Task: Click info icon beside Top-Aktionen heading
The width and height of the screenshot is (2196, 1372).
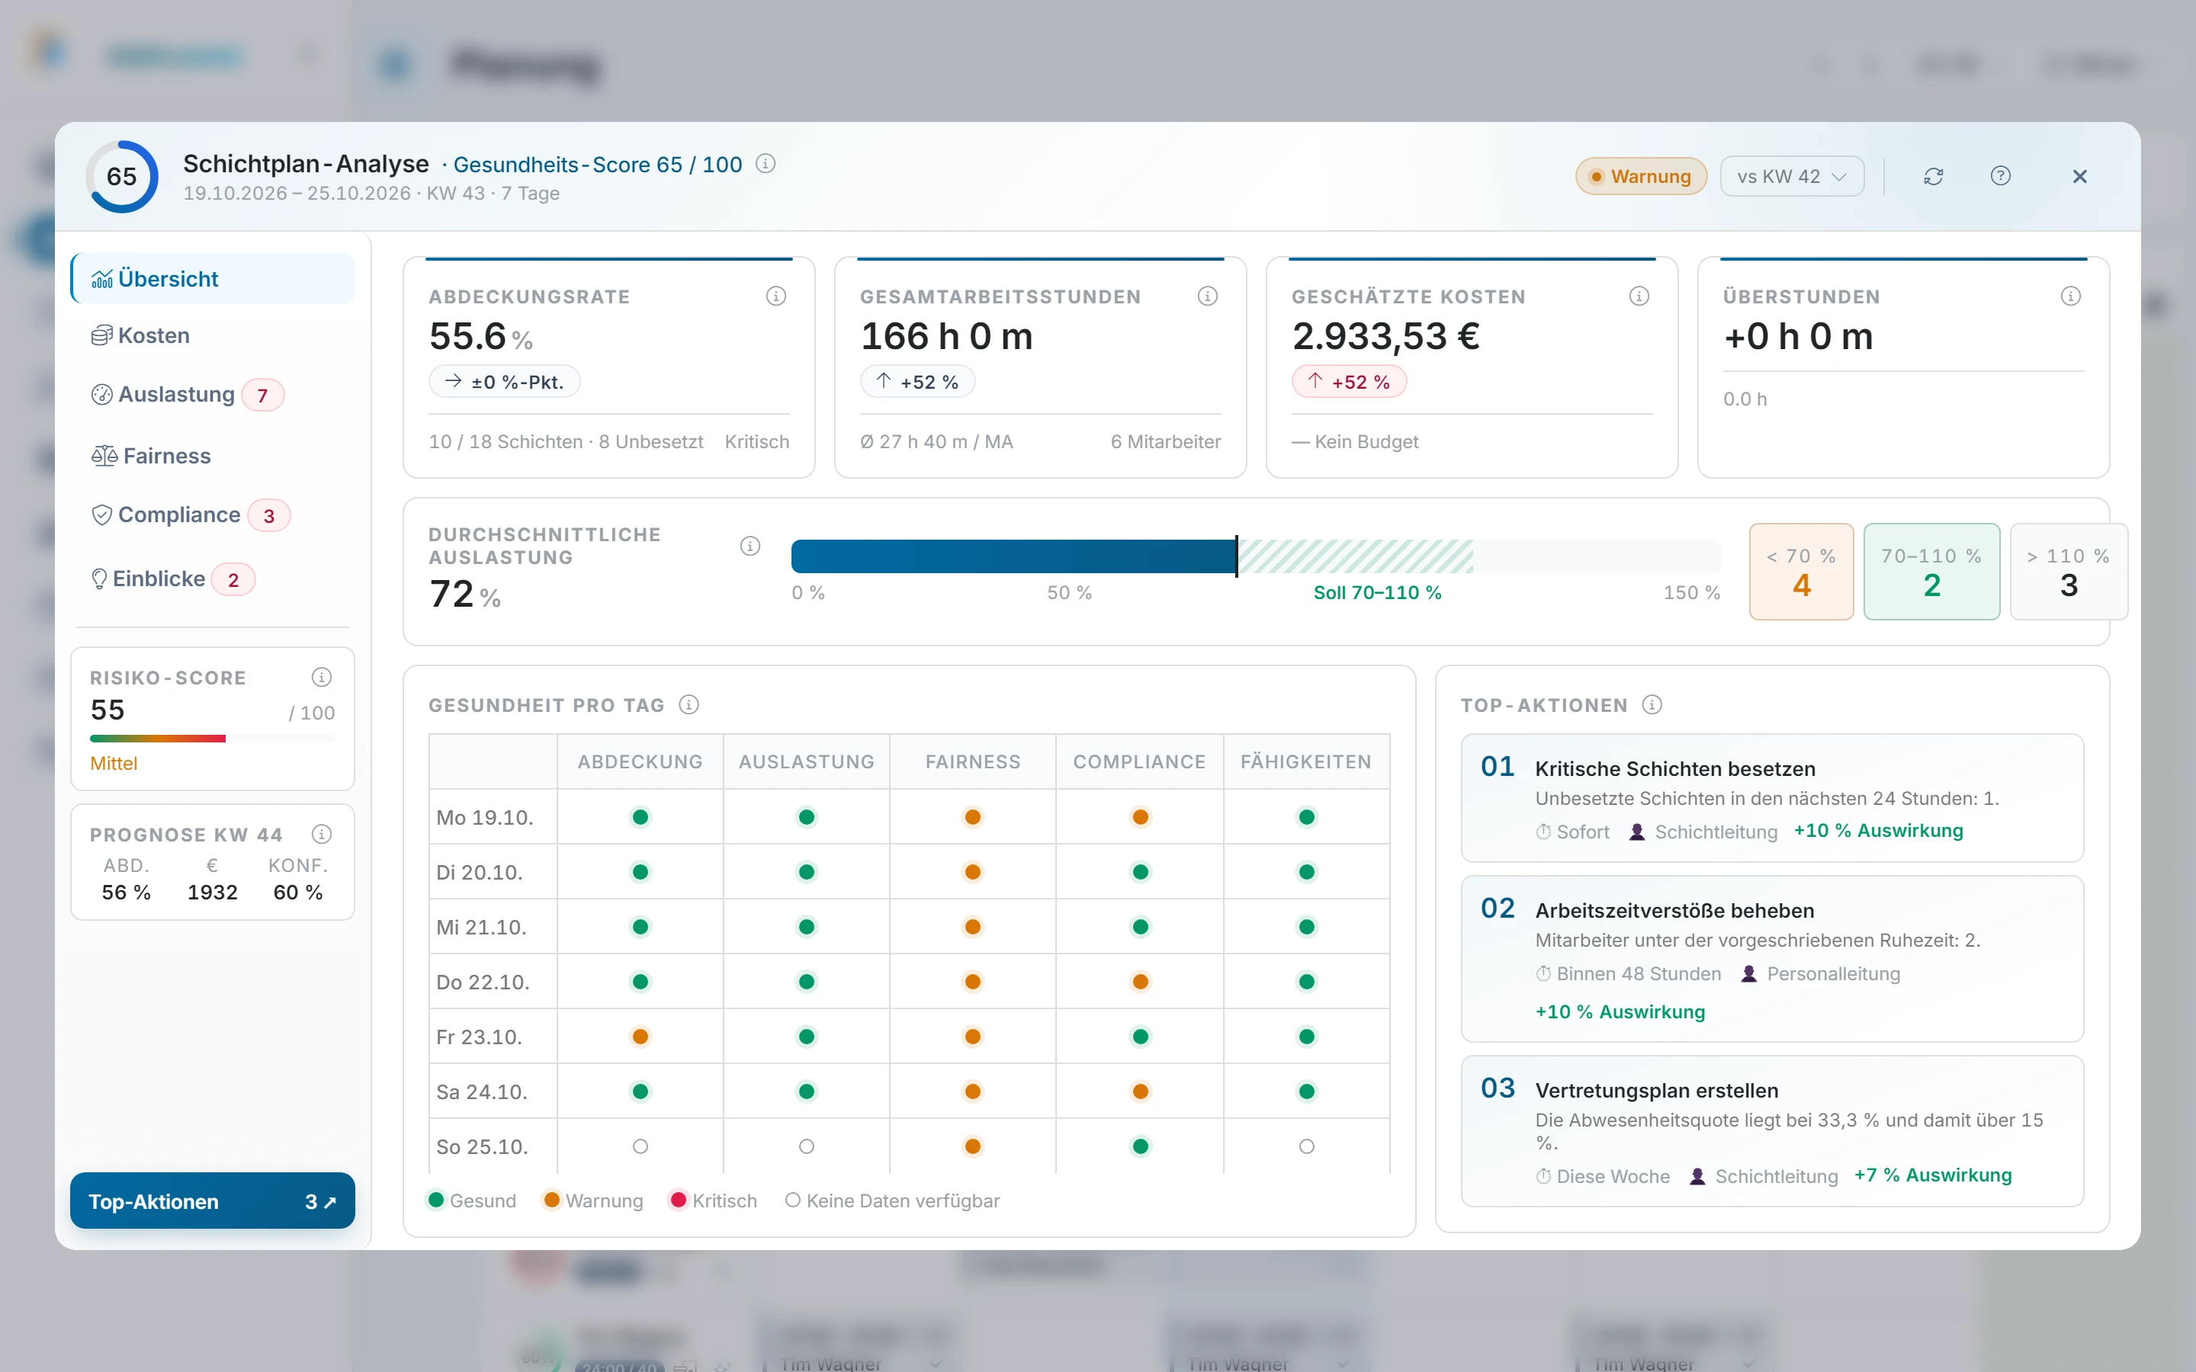Action: [1652, 705]
